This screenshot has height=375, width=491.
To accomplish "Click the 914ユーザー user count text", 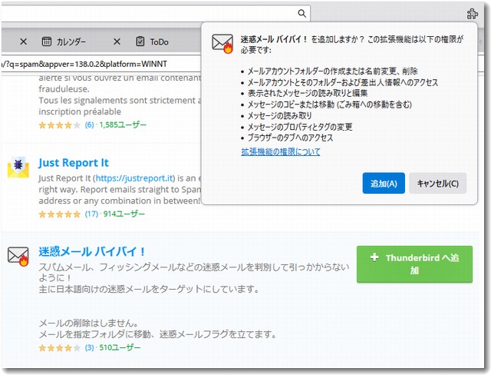I will 124,214.
